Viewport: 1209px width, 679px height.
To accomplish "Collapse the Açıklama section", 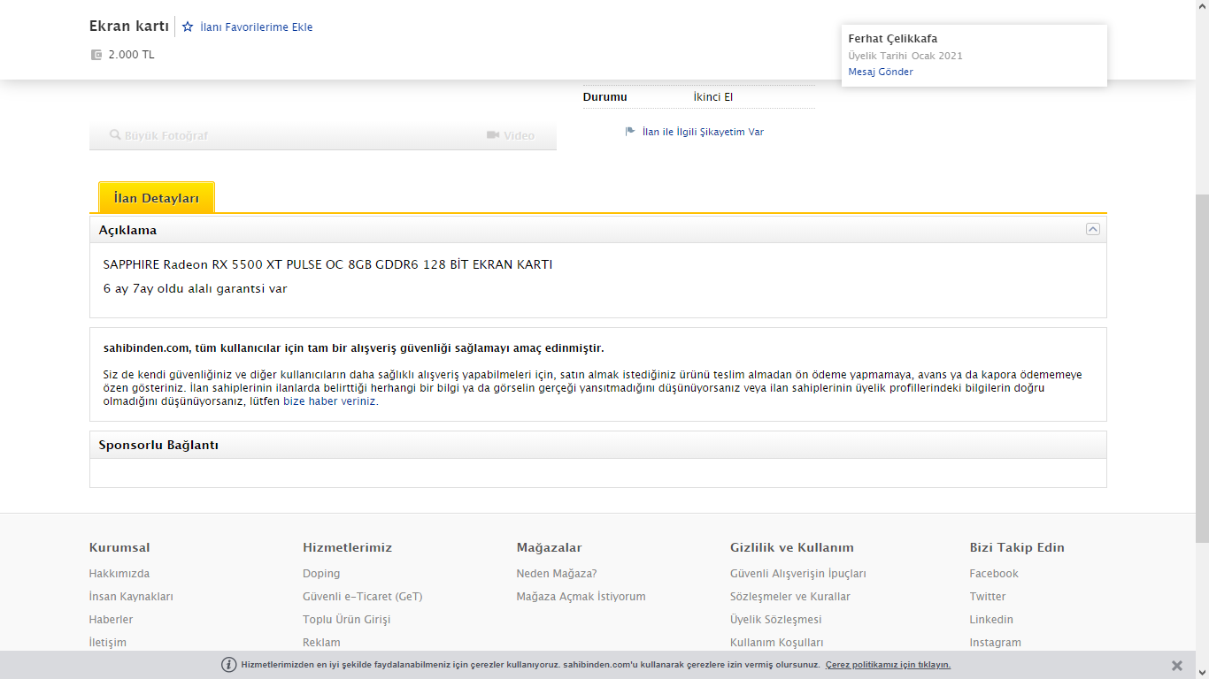I will 1093,229.
